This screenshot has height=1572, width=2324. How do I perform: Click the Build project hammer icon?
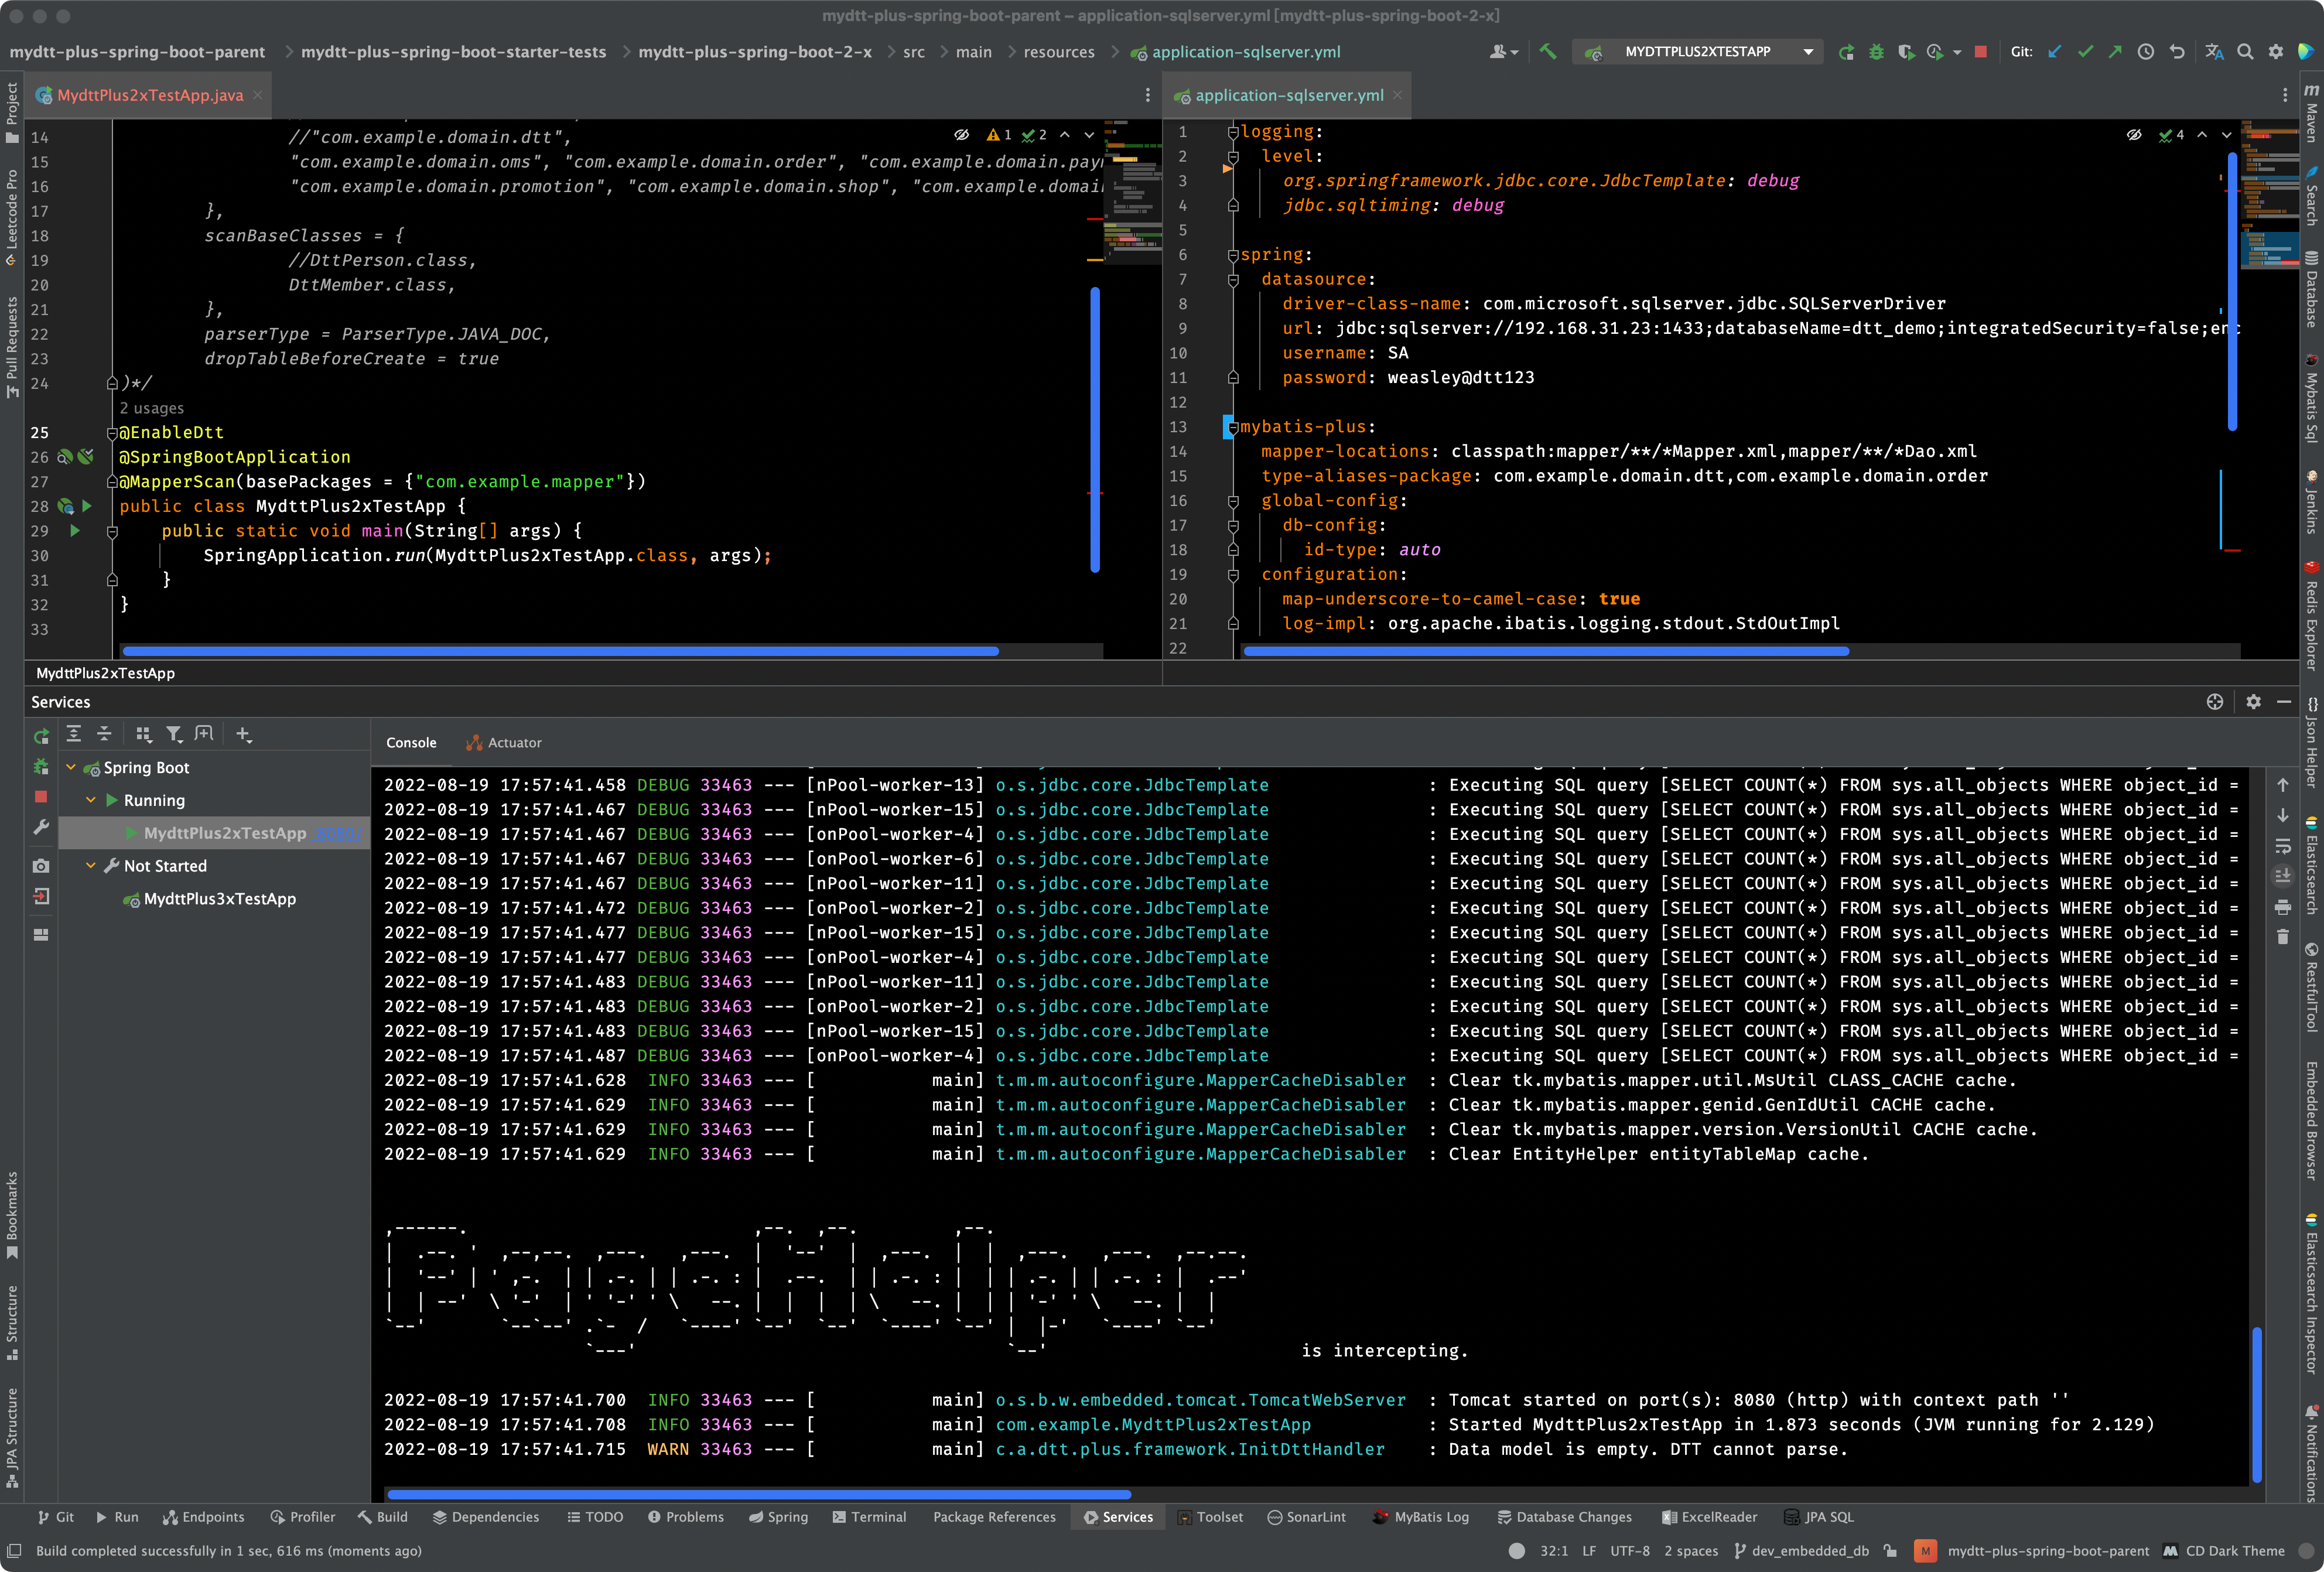[x=1548, y=51]
